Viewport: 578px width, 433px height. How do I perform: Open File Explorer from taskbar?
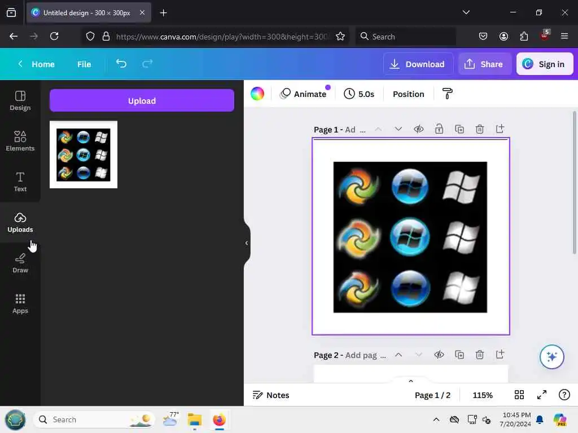point(194,419)
